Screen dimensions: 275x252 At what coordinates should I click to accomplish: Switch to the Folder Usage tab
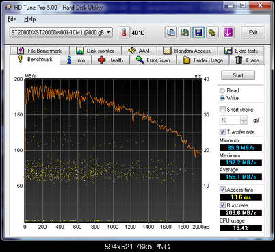tap(203, 60)
